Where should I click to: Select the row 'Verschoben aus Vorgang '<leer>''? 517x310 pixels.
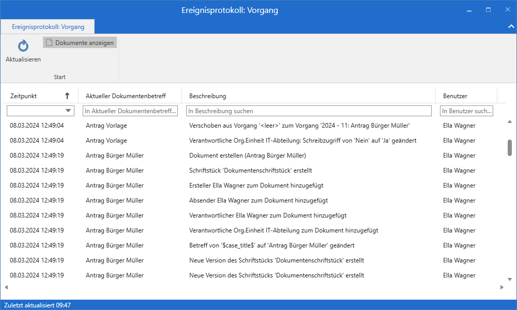[x=253, y=126]
